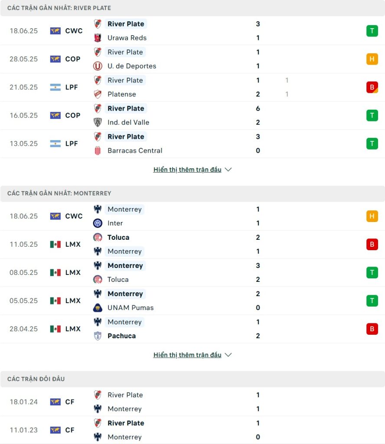The height and width of the screenshot is (444, 385).
Task: Click the Platense team crest
Action: tap(98, 94)
